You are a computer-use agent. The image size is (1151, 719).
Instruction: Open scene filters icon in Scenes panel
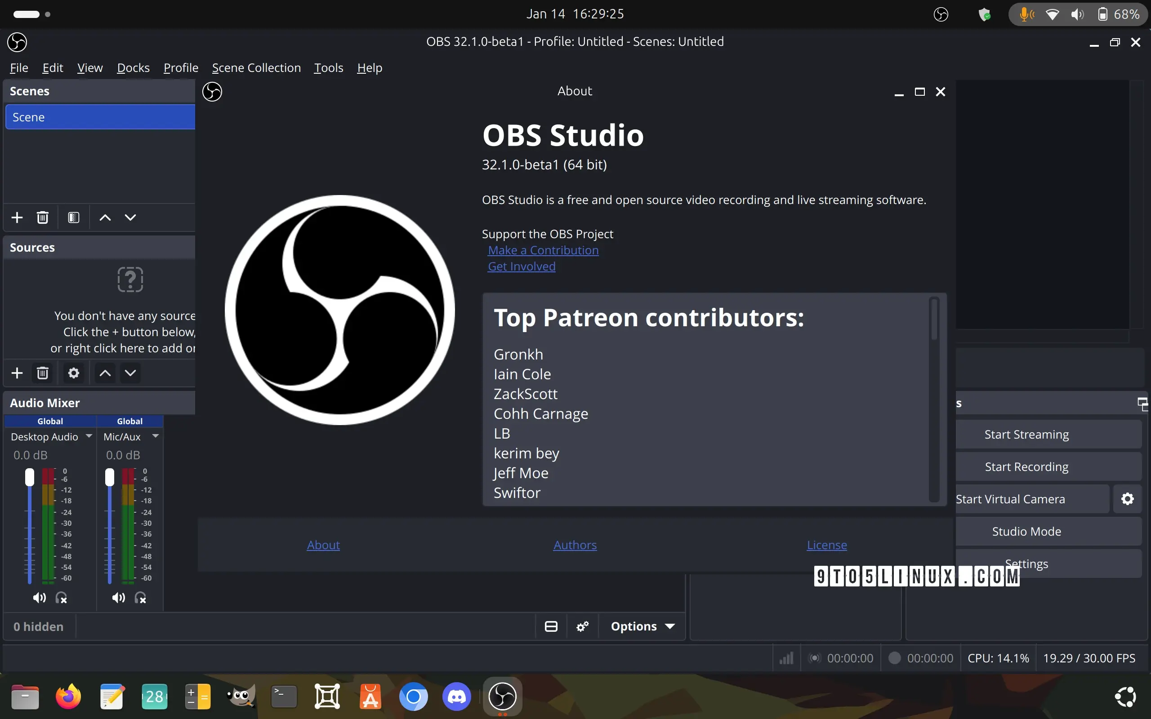(73, 217)
